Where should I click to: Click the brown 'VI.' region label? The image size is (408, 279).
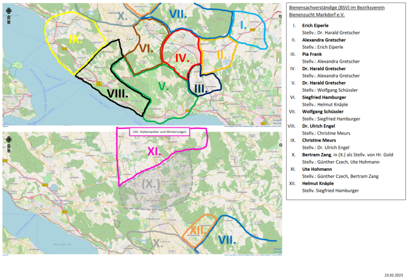(x=146, y=48)
